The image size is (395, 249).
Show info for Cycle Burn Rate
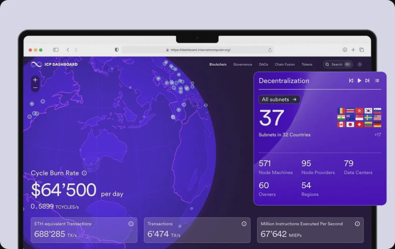(84, 173)
